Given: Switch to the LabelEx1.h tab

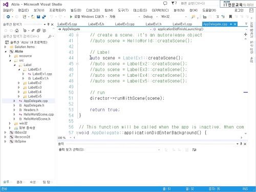Looking at the screenshot, I should coord(154,24).
